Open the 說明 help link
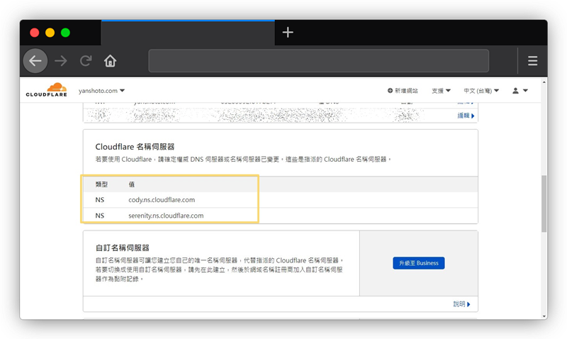567x339 pixels. point(461,304)
